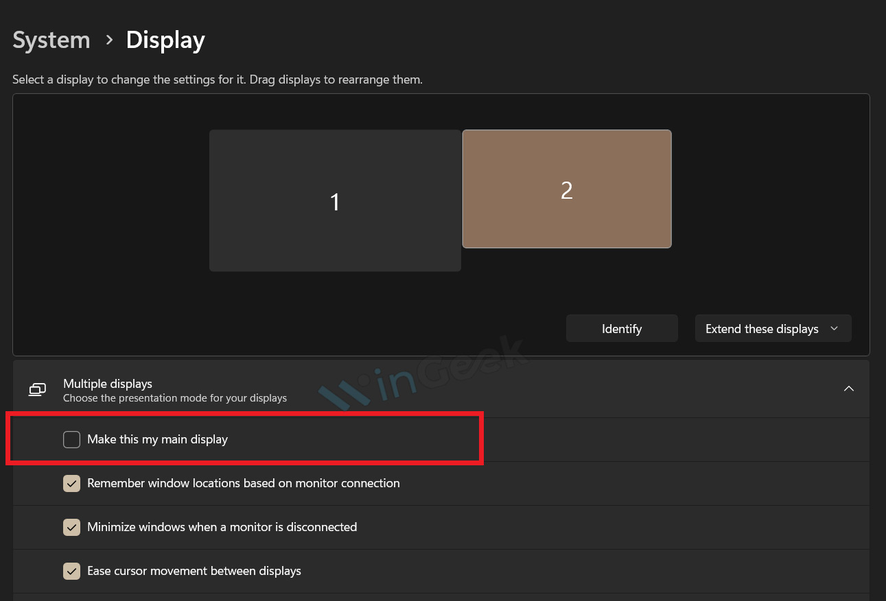Viewport: 886px width, 601px height.
Task: Click the Minimize windows setting row
Action: (221, 527)
